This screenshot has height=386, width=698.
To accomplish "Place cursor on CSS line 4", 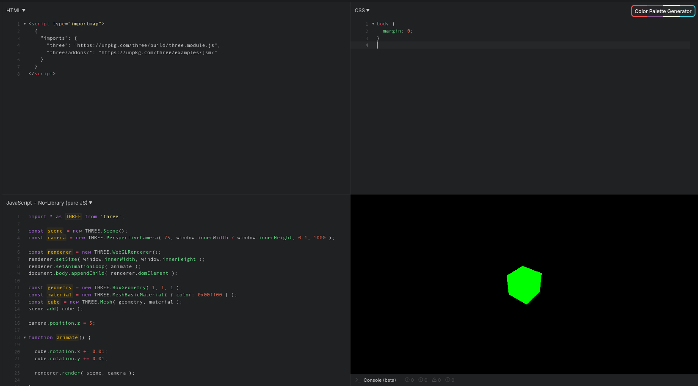I will point(532,45).
